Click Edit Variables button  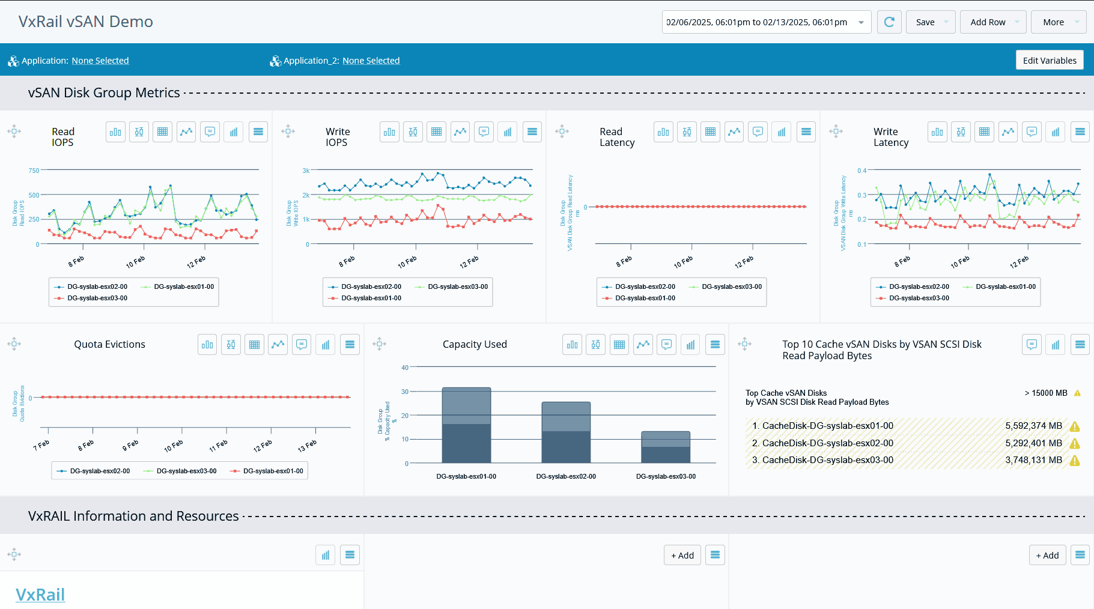1050,60
